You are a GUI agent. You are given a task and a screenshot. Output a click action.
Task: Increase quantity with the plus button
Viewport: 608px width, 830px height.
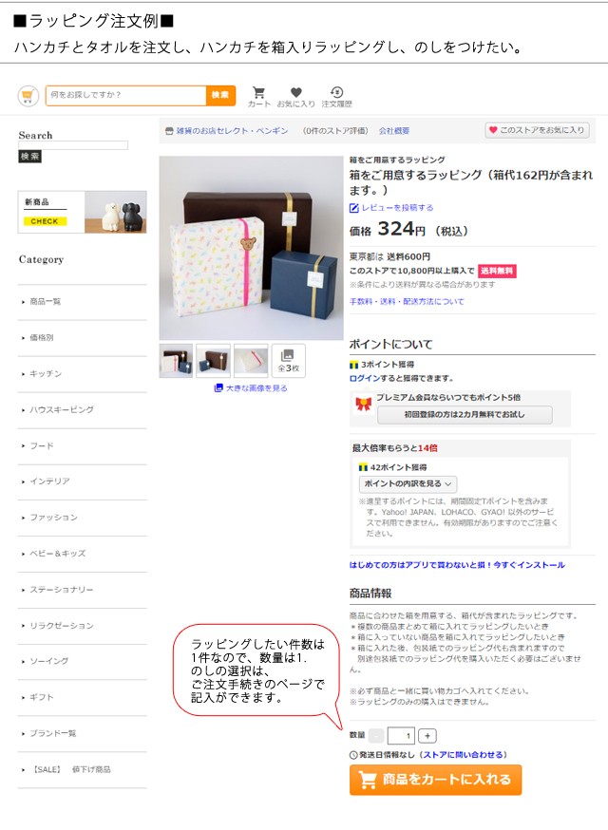coord(427,736)
